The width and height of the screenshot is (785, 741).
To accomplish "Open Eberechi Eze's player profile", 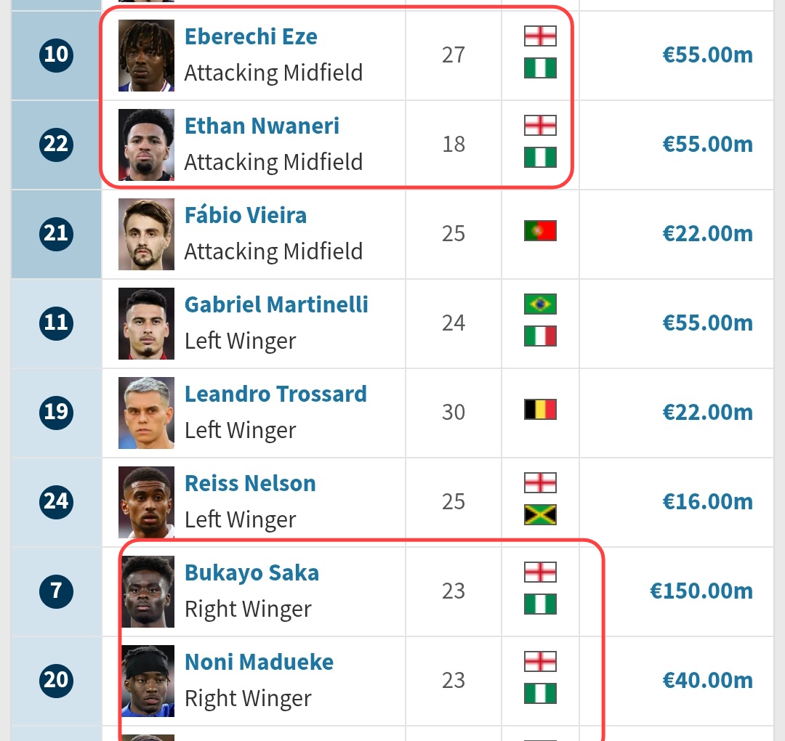I will 251,36.
